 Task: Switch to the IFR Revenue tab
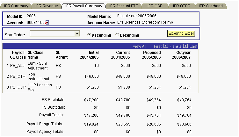pos(47,6)
